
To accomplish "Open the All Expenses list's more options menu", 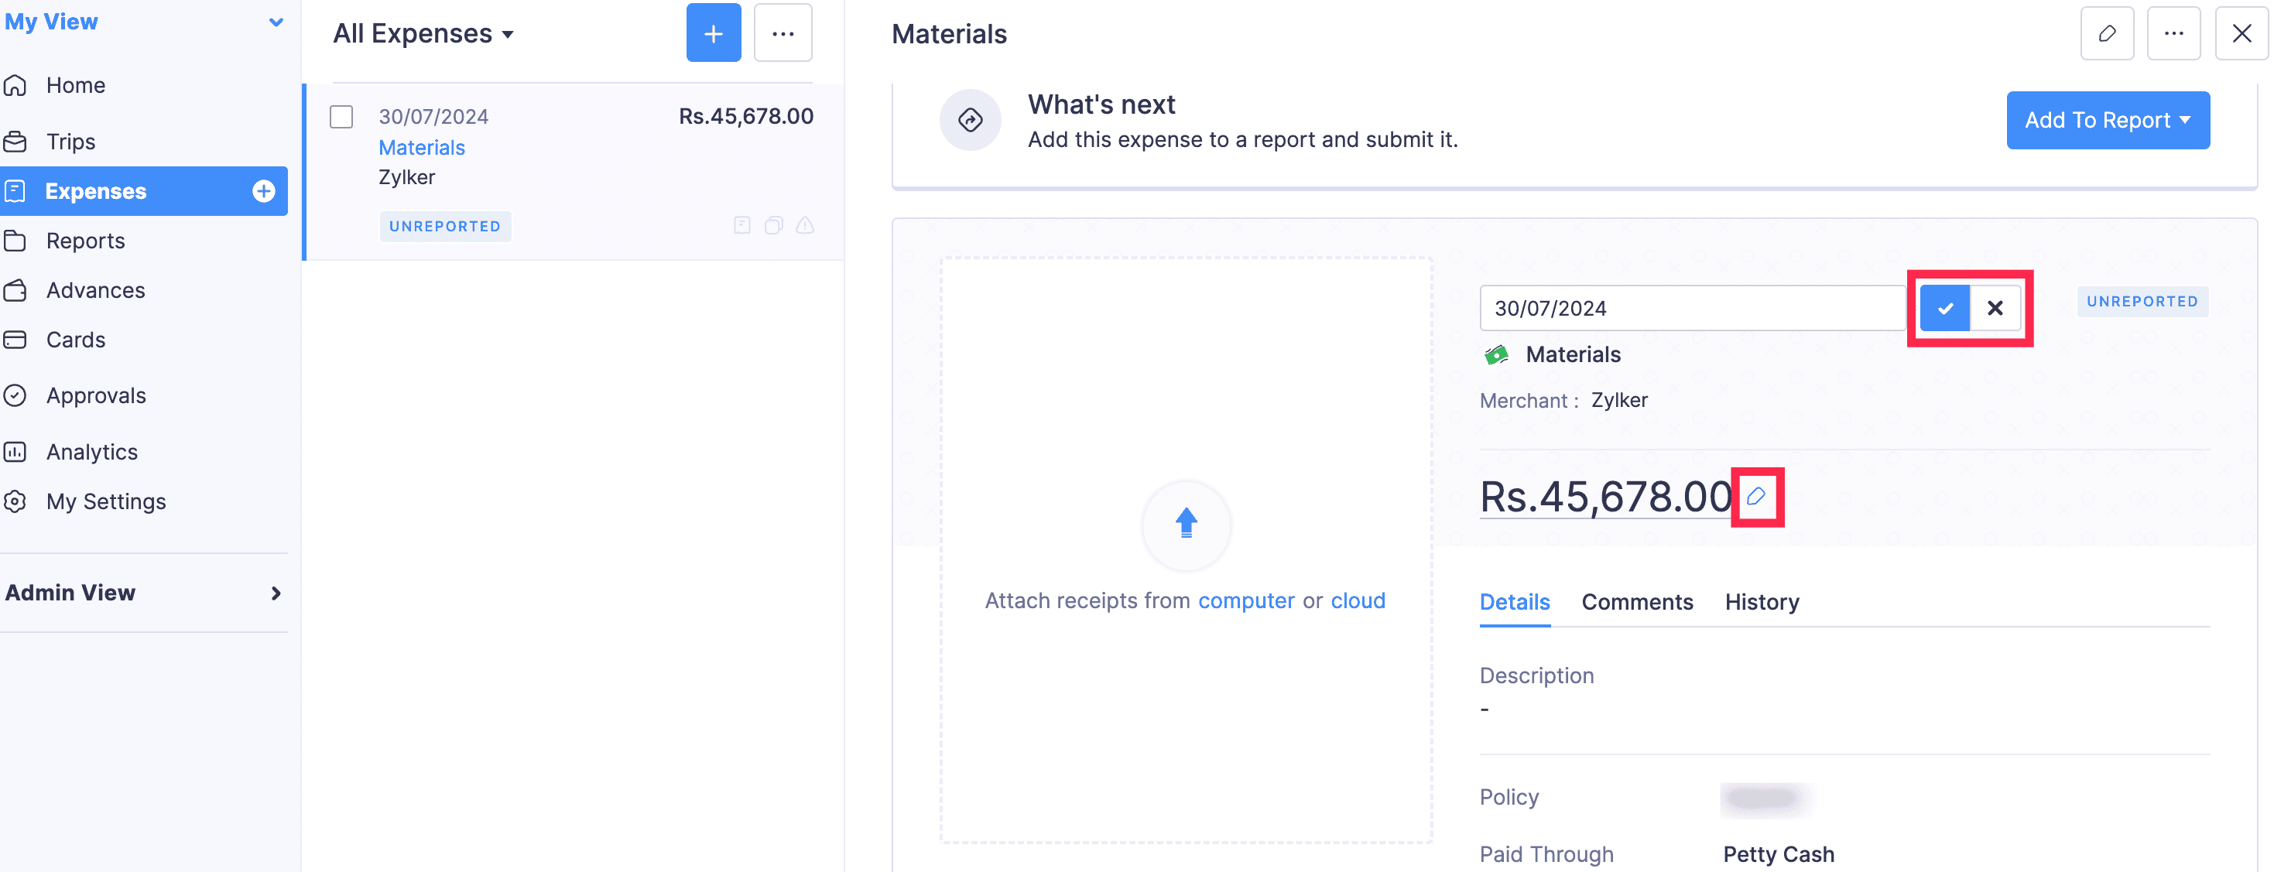I will coord(783,33).
